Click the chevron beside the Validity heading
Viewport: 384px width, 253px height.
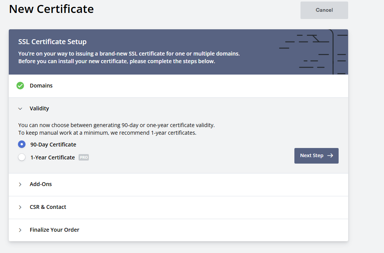click(20, 108)
